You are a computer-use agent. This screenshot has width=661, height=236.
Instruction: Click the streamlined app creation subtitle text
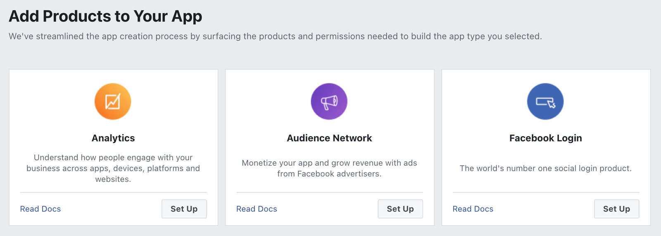tap(275, 36)
